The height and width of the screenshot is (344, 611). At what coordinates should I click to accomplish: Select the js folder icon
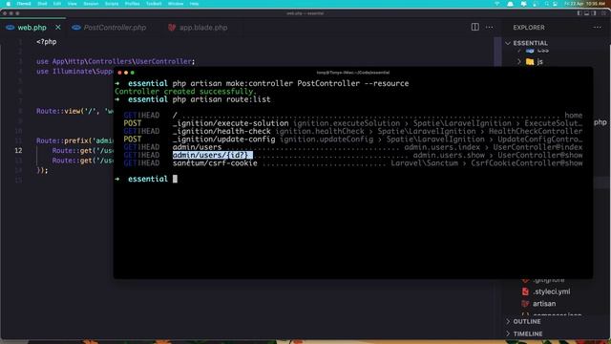pos(530,61)
